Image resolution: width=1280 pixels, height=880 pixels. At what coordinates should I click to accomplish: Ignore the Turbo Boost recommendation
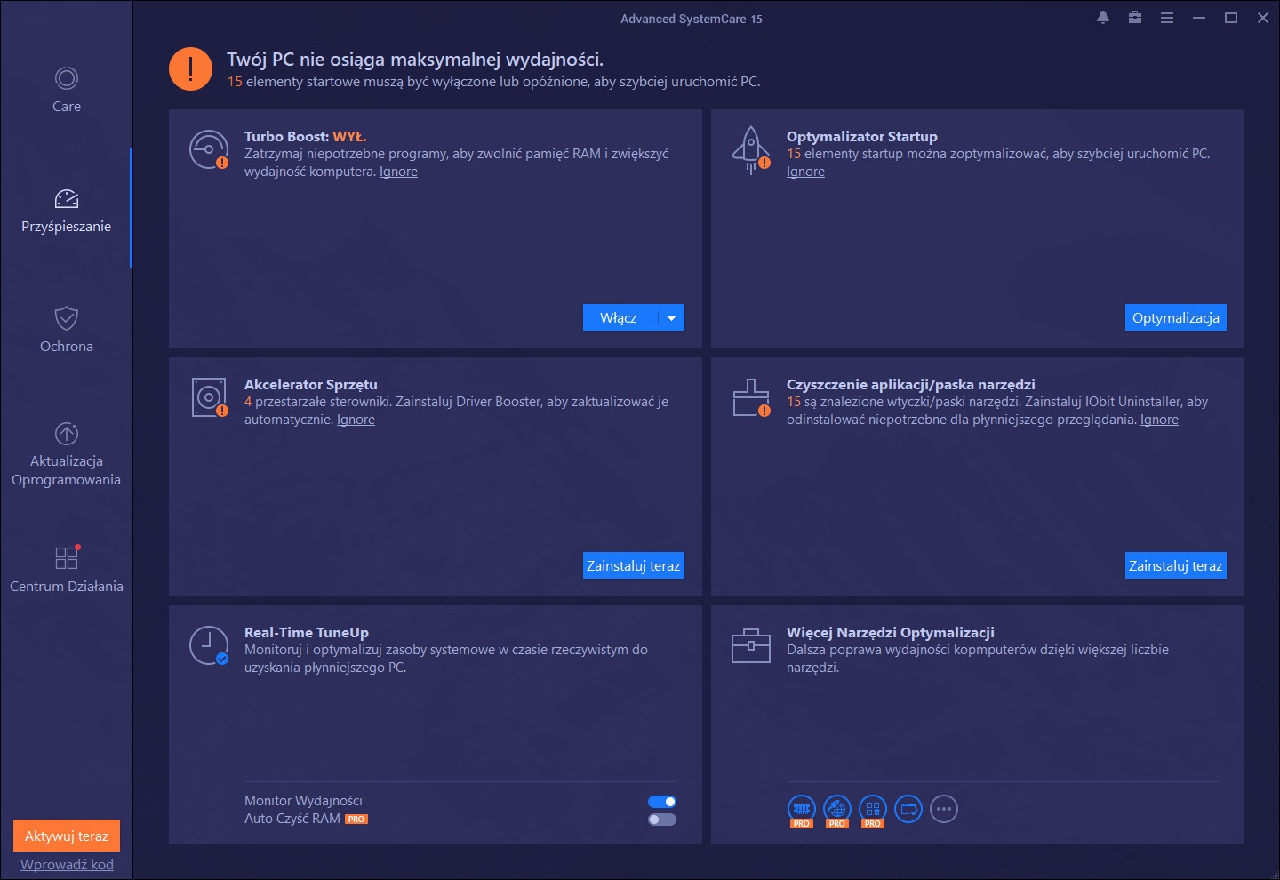[x=398, y=172]
